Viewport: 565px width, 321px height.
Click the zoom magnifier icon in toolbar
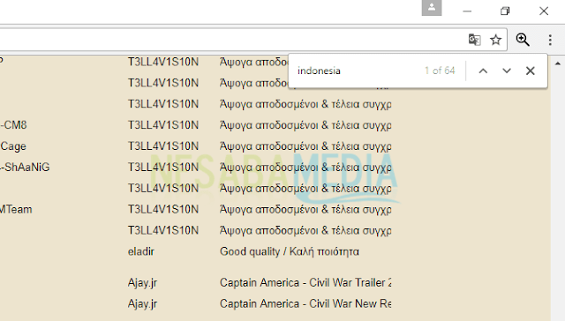coord(523,40)
